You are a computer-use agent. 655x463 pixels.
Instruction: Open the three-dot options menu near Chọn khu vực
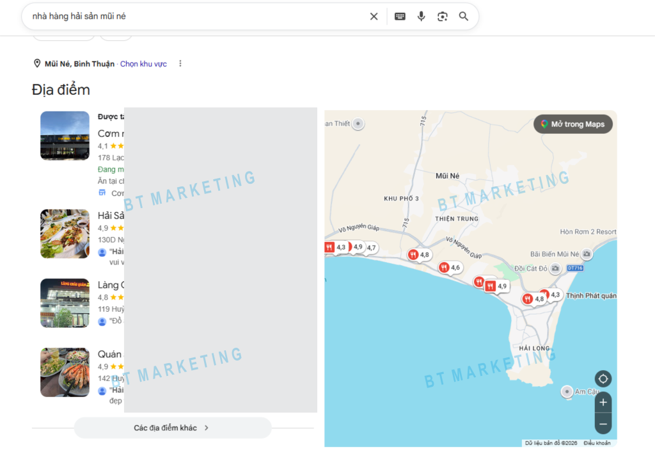pyautogui.click(x=180, y=63)
